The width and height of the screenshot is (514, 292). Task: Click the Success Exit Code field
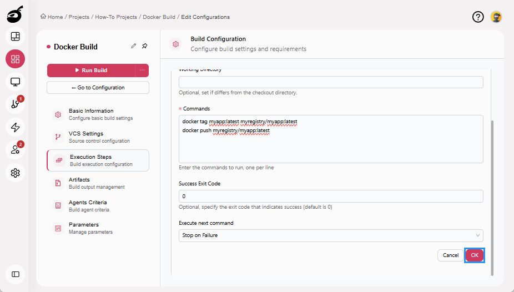click(x=331, y=197)
